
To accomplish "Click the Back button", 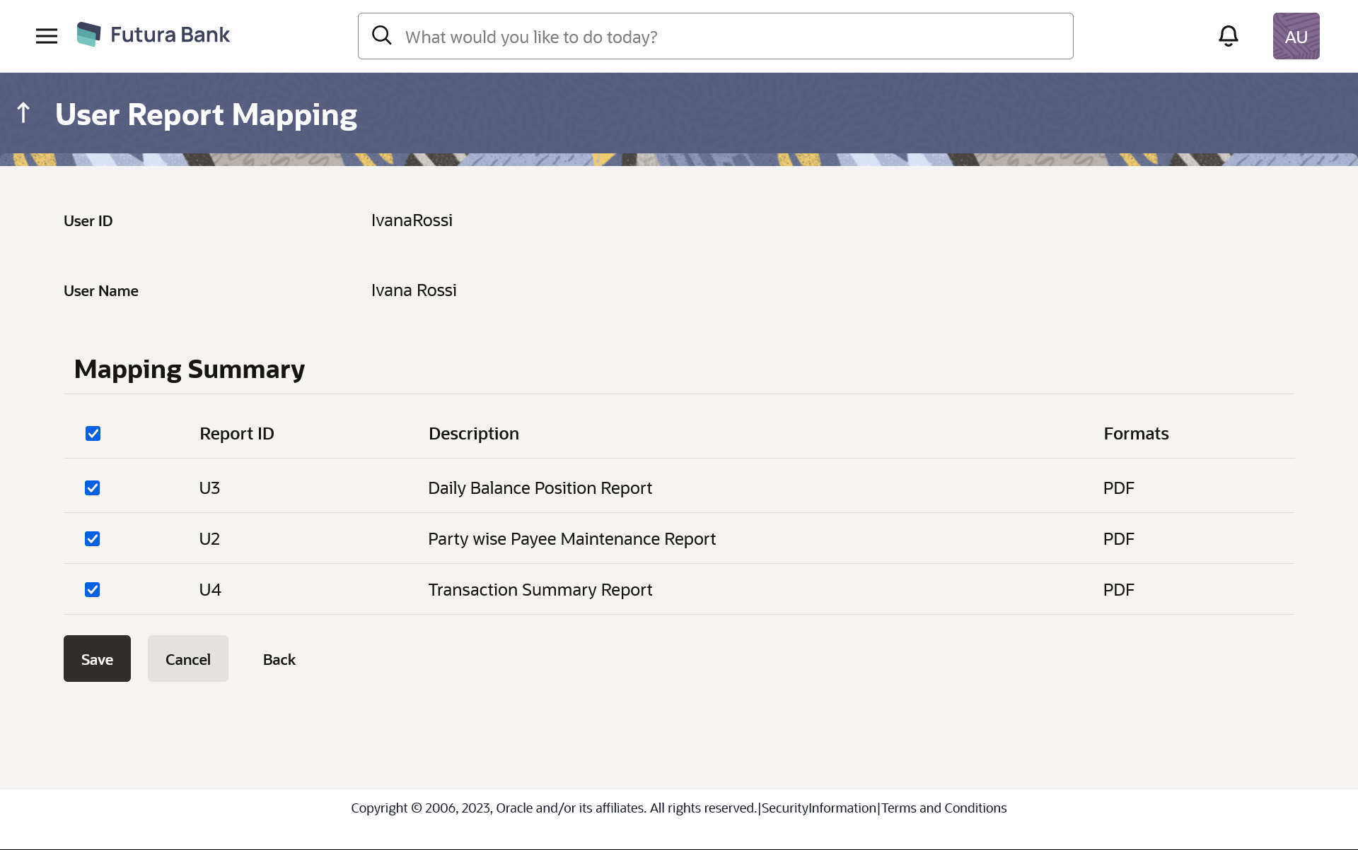I will (x=279, y=659).
